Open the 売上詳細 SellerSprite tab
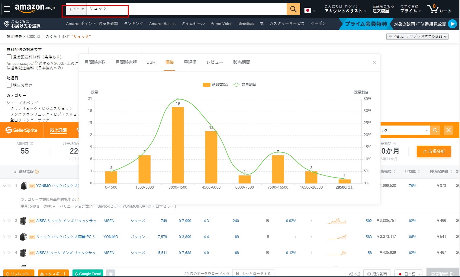The width and height of the screenshot is (460, 277). [x=58, y=130]
